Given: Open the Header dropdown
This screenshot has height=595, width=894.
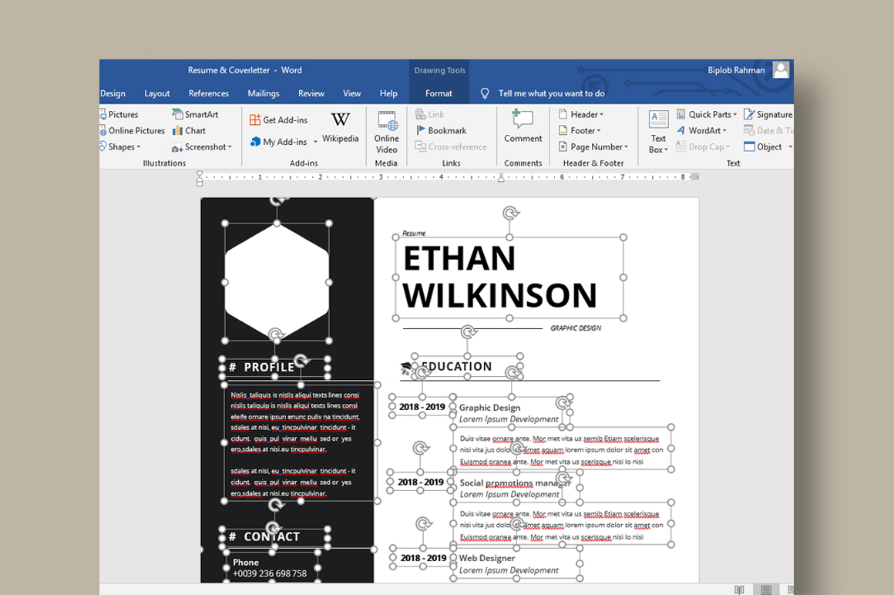Looking at the screenshot, I should (x=581, y=115).
